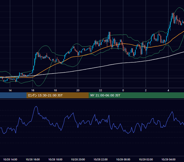Click hour label 16 on price chart axis
184x162 pixels.
point(33,90)
